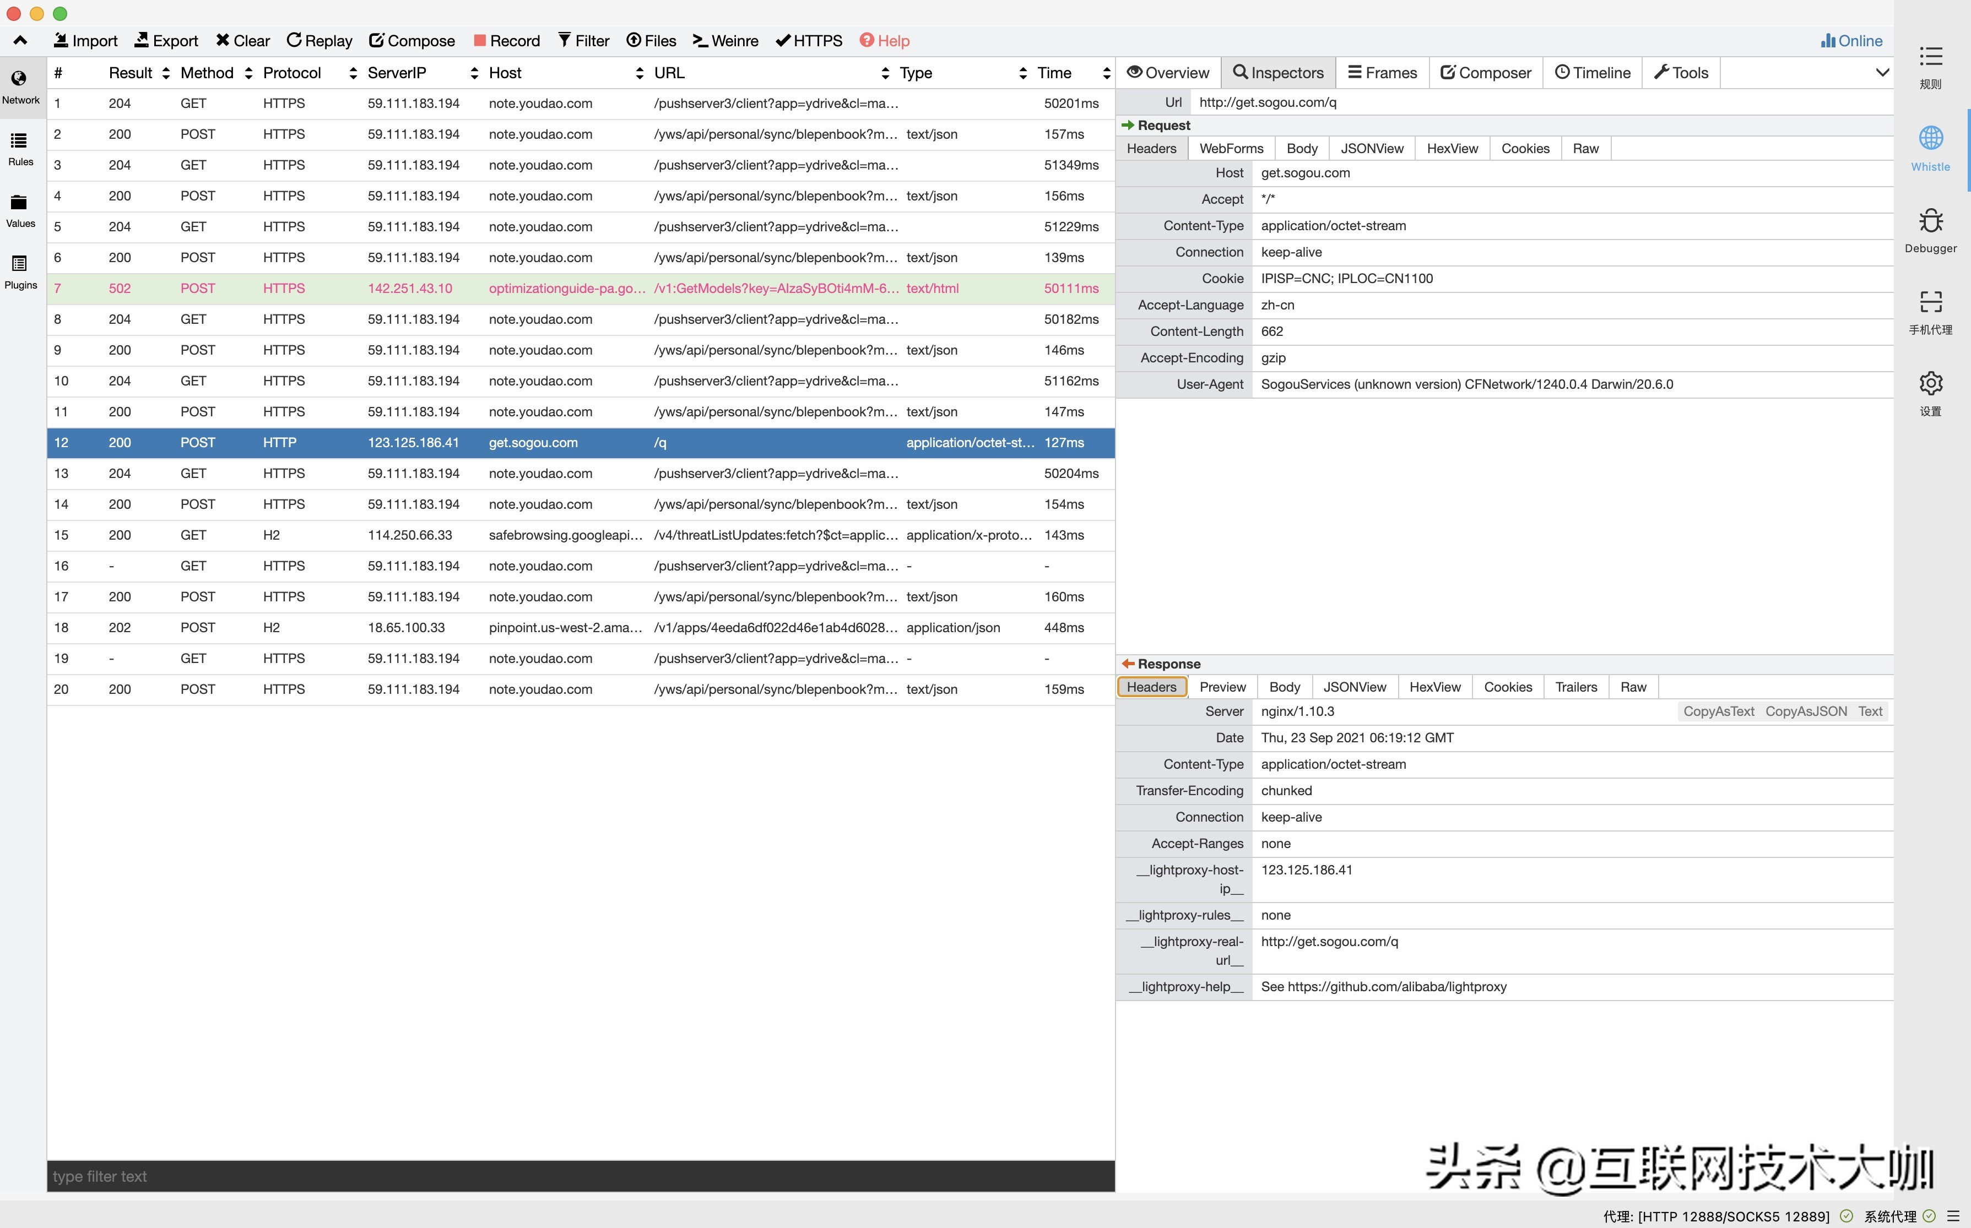Toggle the red Record button
Image resolution: width=1971 pixels, height=1228 pixels.
coord(506,41)
